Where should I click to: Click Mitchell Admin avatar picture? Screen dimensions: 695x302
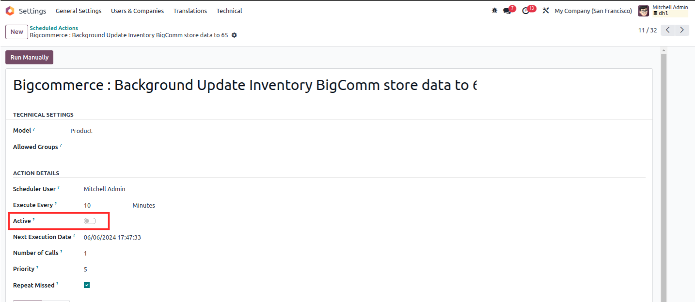[643, 11]
